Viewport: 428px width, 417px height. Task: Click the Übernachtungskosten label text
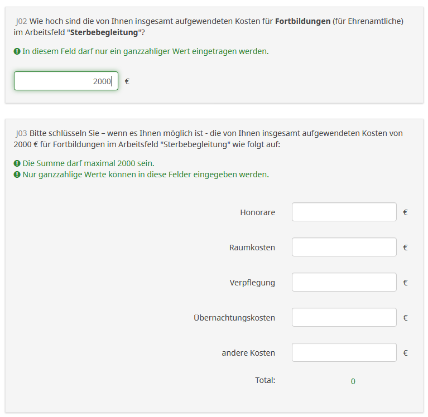coord(234,317)
